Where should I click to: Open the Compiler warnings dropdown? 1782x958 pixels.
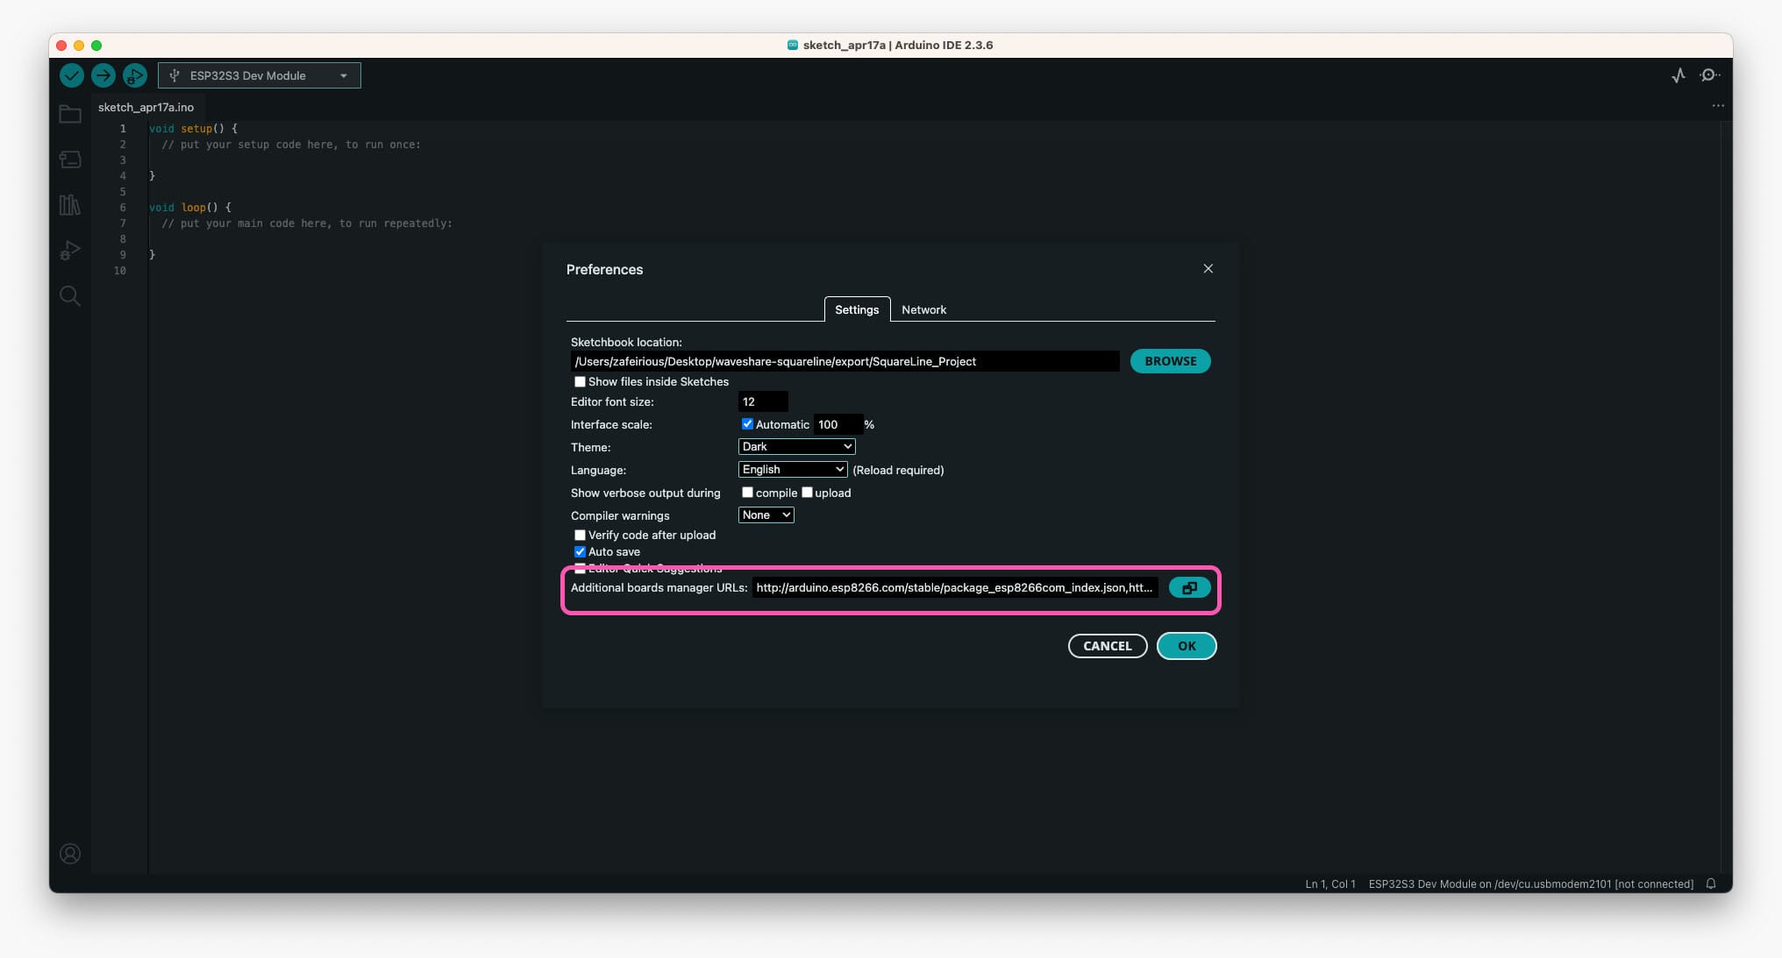[765, 514]
